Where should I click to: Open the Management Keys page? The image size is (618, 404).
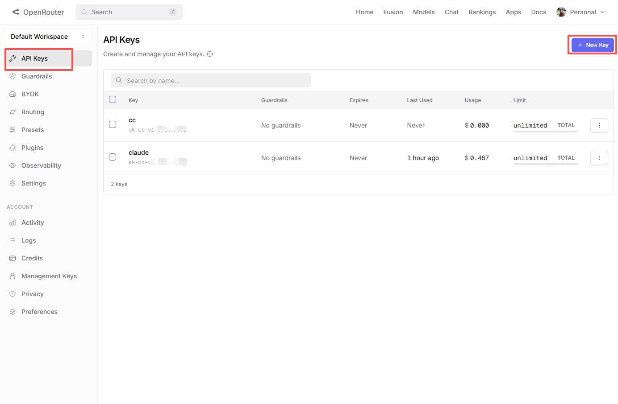(48, 276)
